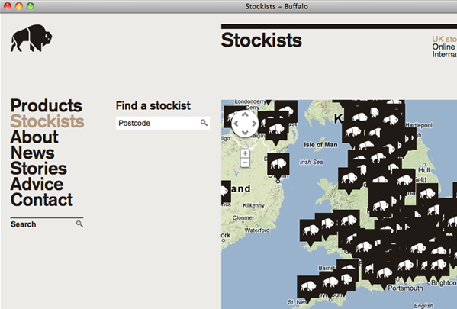Go to the News section

32,153
